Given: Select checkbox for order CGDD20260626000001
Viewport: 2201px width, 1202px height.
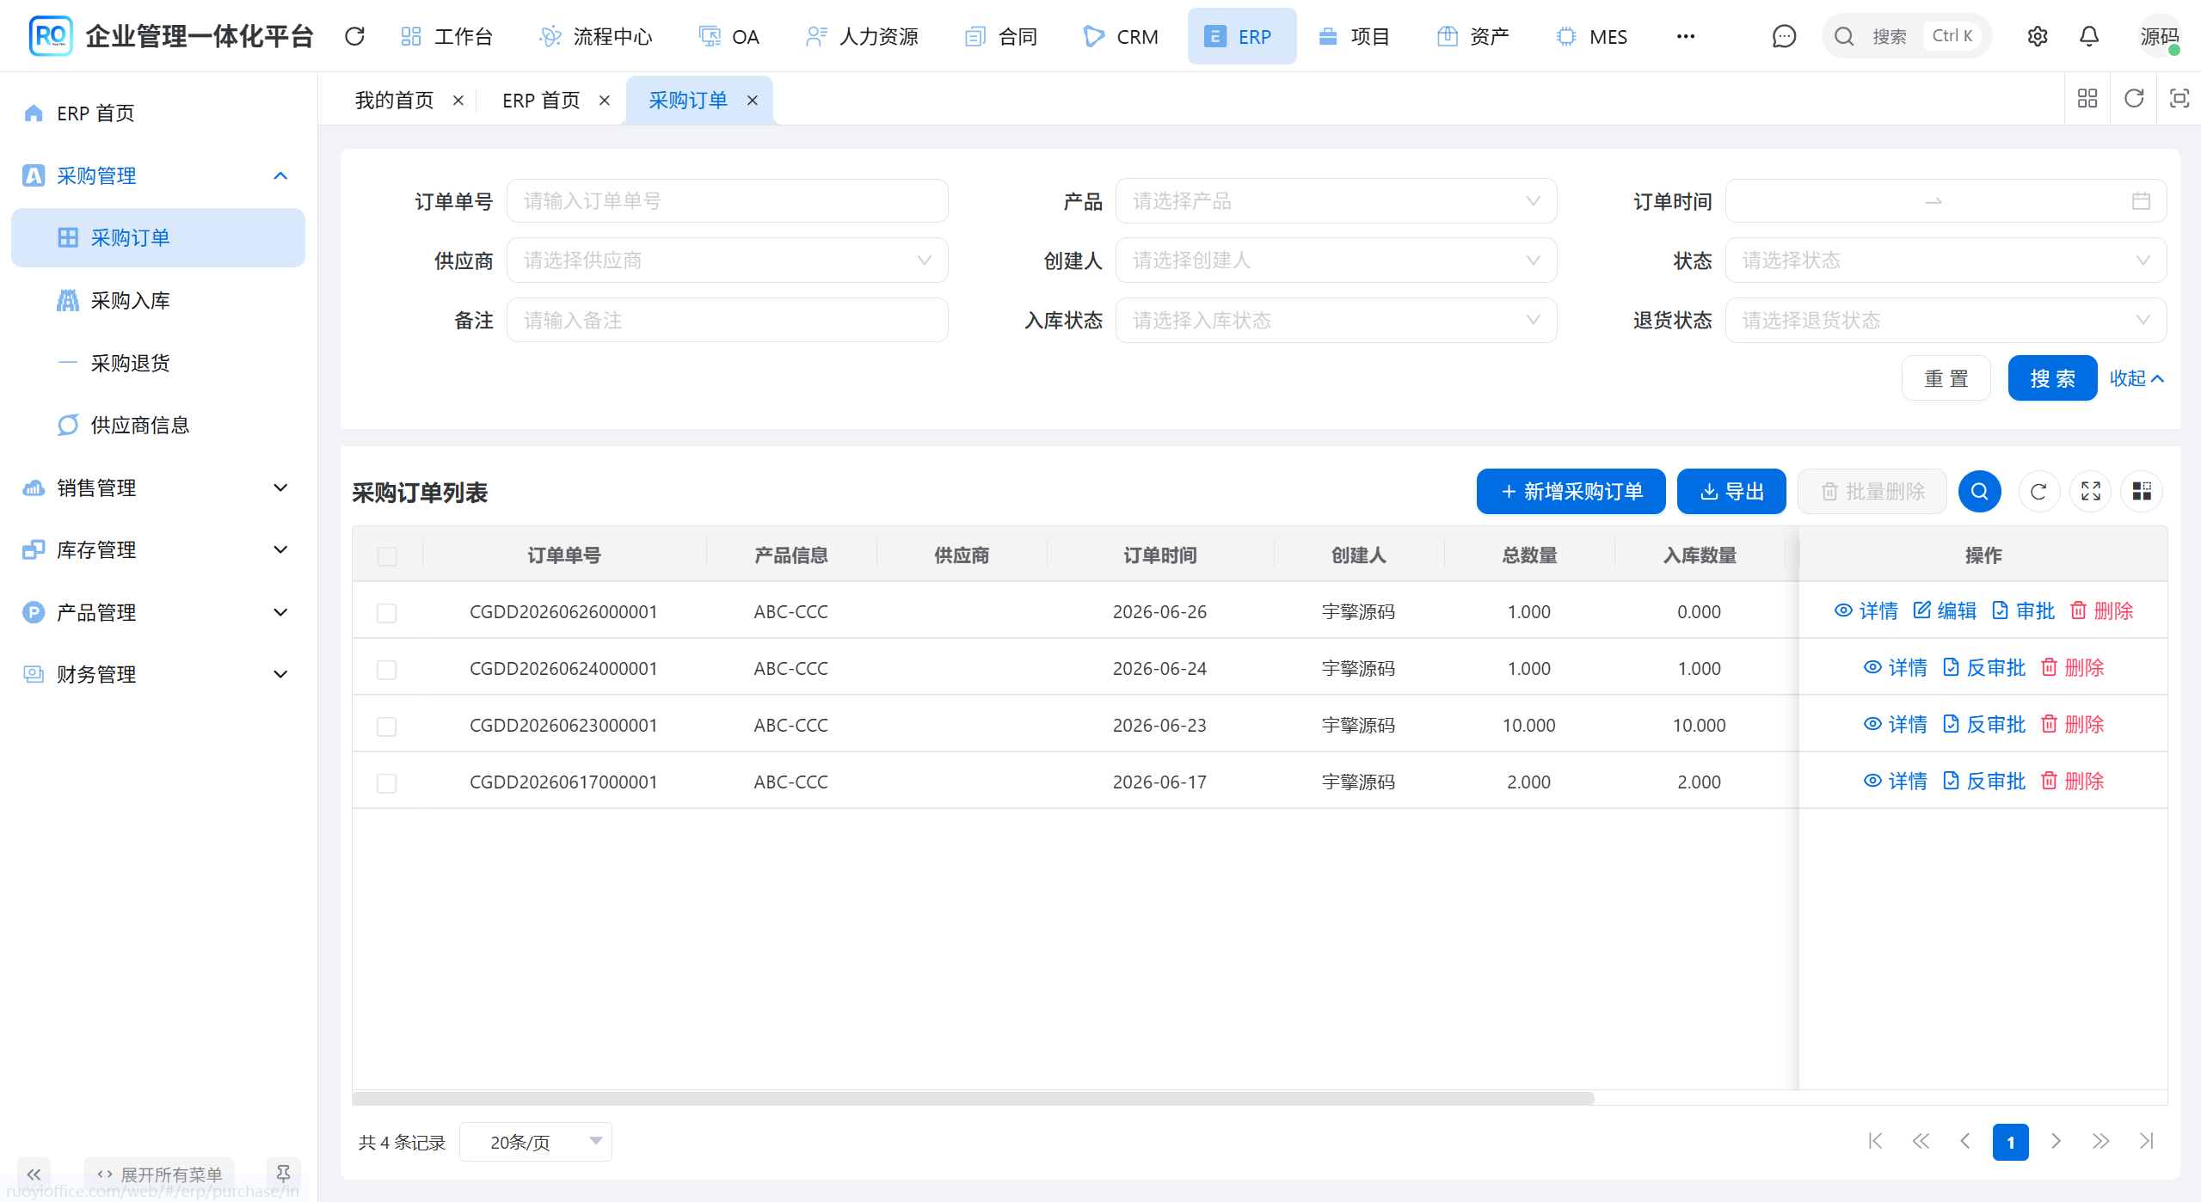Looking at the screenshot, I should click(387, 613).
